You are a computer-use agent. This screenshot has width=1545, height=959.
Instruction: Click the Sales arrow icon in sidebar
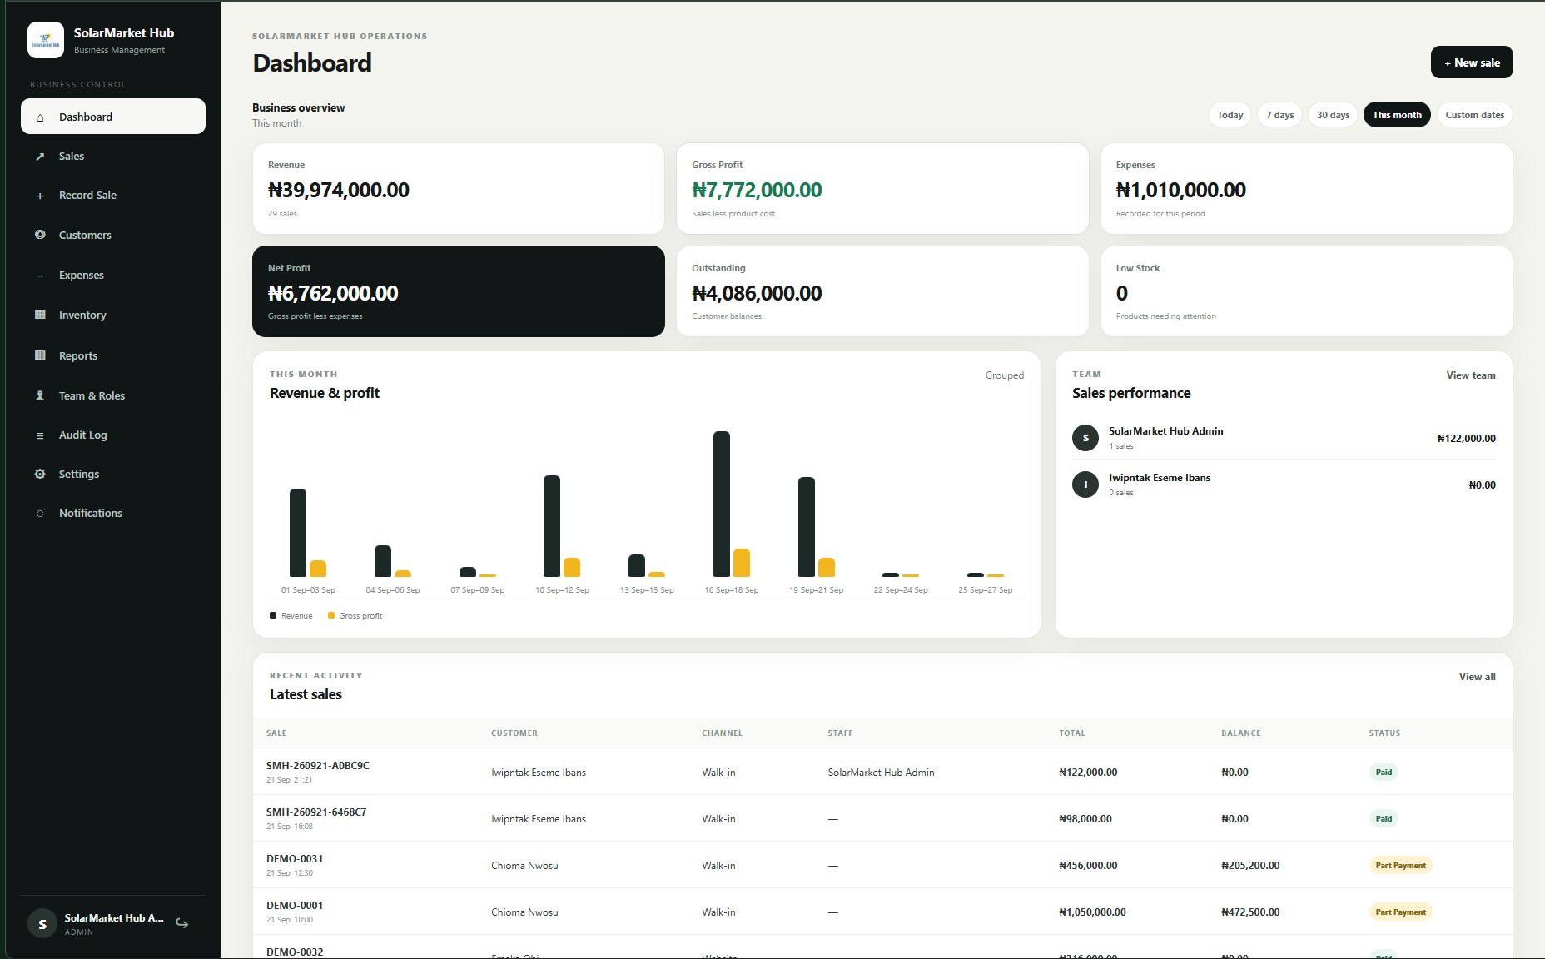(40, 157)
